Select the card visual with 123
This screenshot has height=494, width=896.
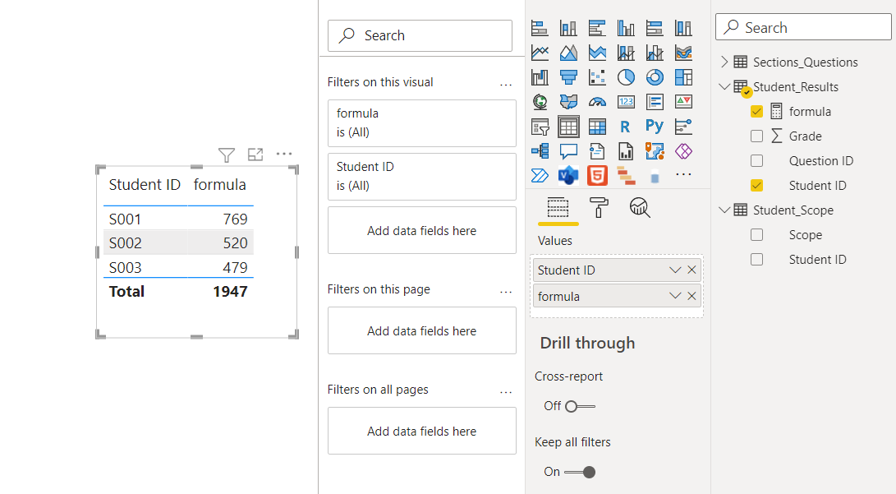(626, 102)
